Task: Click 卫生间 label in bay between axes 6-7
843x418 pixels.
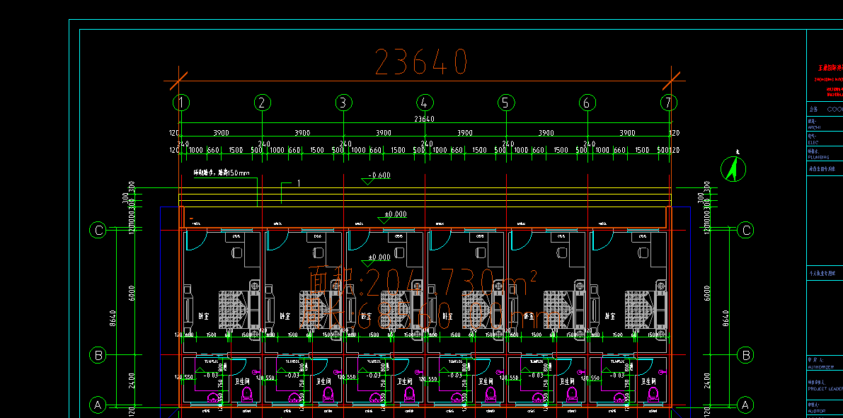Action: [650, 381]
